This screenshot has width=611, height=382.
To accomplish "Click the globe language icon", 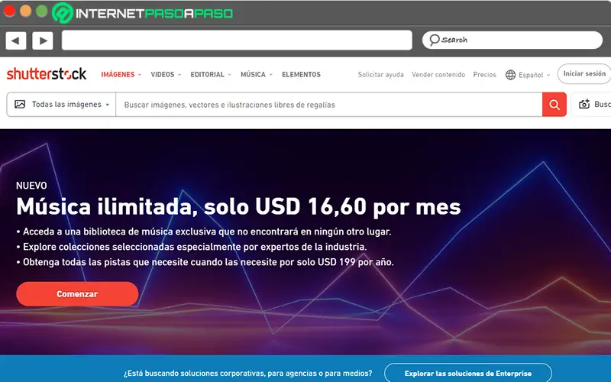I will point(510,74).
